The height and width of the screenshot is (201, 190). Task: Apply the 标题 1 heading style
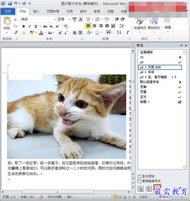[x=160, y=102]
